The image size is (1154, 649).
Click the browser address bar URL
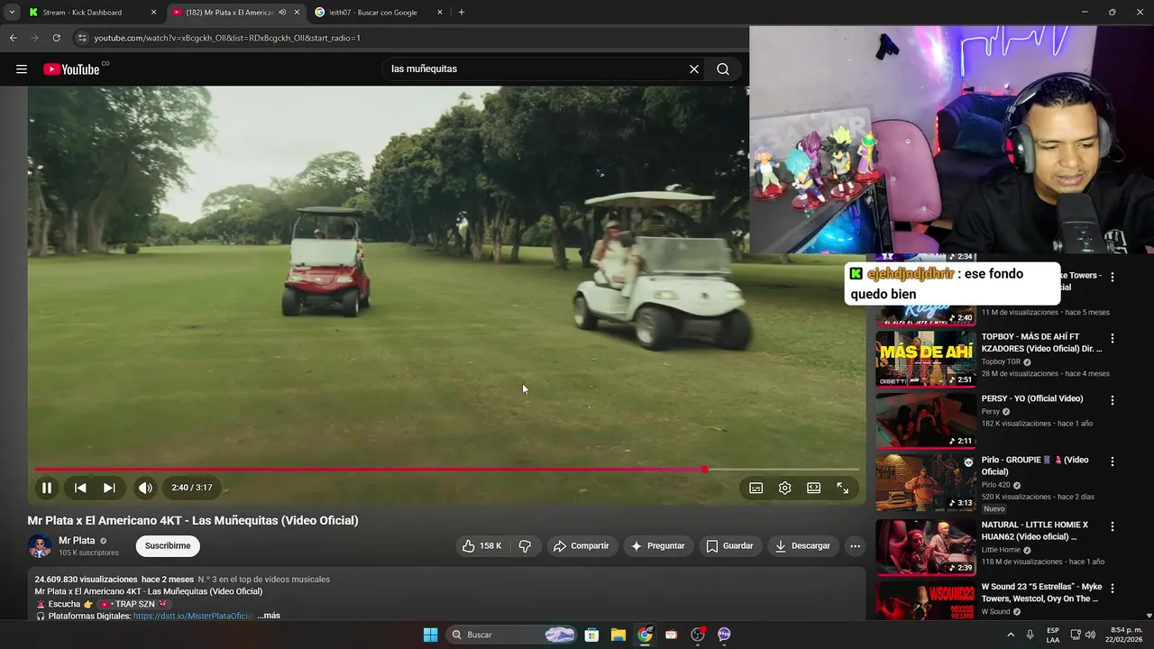pos(227,38)
